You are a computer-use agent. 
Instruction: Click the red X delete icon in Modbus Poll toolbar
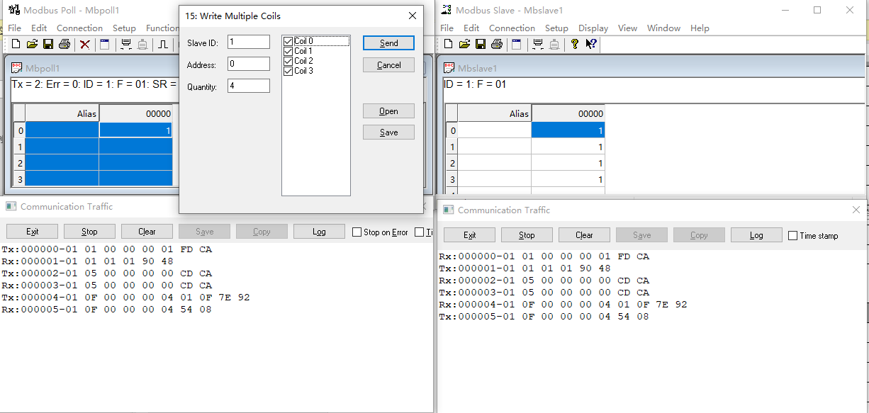pos(85,45)
